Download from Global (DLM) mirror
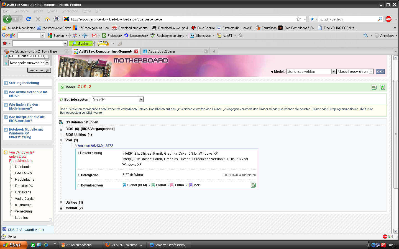399x249 pixels. 135,185
